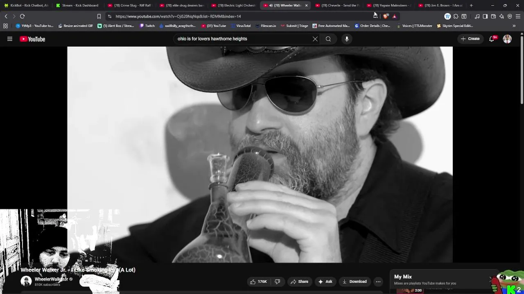Open Brave Rewards triangle icon

[394, 16]
